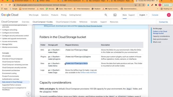Select the Docs header link
This screenshot has width=173, height=97.
pyautogui.click(x=125, y=15)
